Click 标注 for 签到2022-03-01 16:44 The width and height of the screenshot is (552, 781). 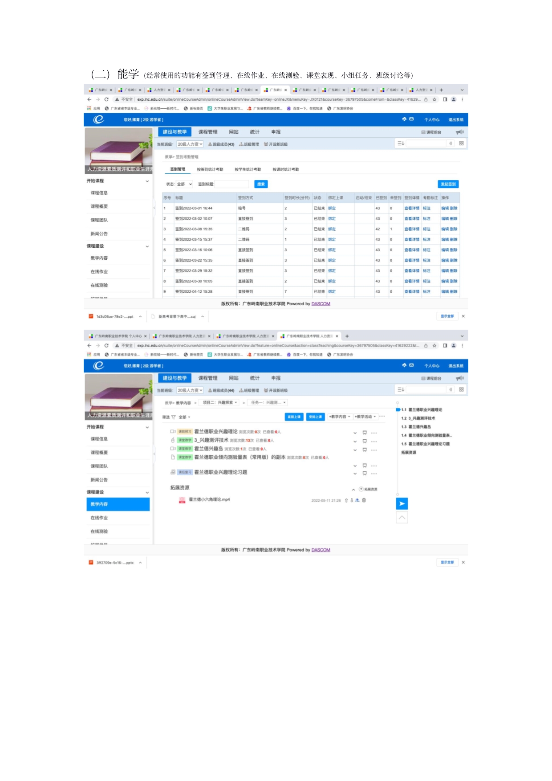[426, 208]
